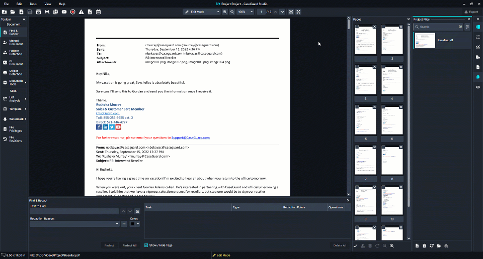Toggle the Show / Hide Tags checkbox
The height and width of the screenshot is (259, 483).
[146, 245]
